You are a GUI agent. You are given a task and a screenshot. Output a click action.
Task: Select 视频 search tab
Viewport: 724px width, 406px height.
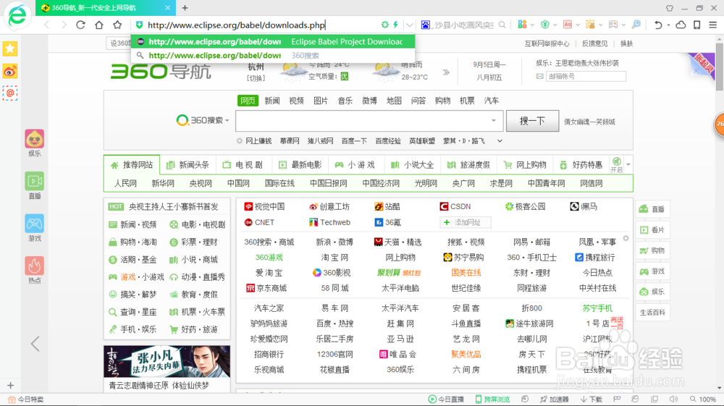[x=296, y=101]
